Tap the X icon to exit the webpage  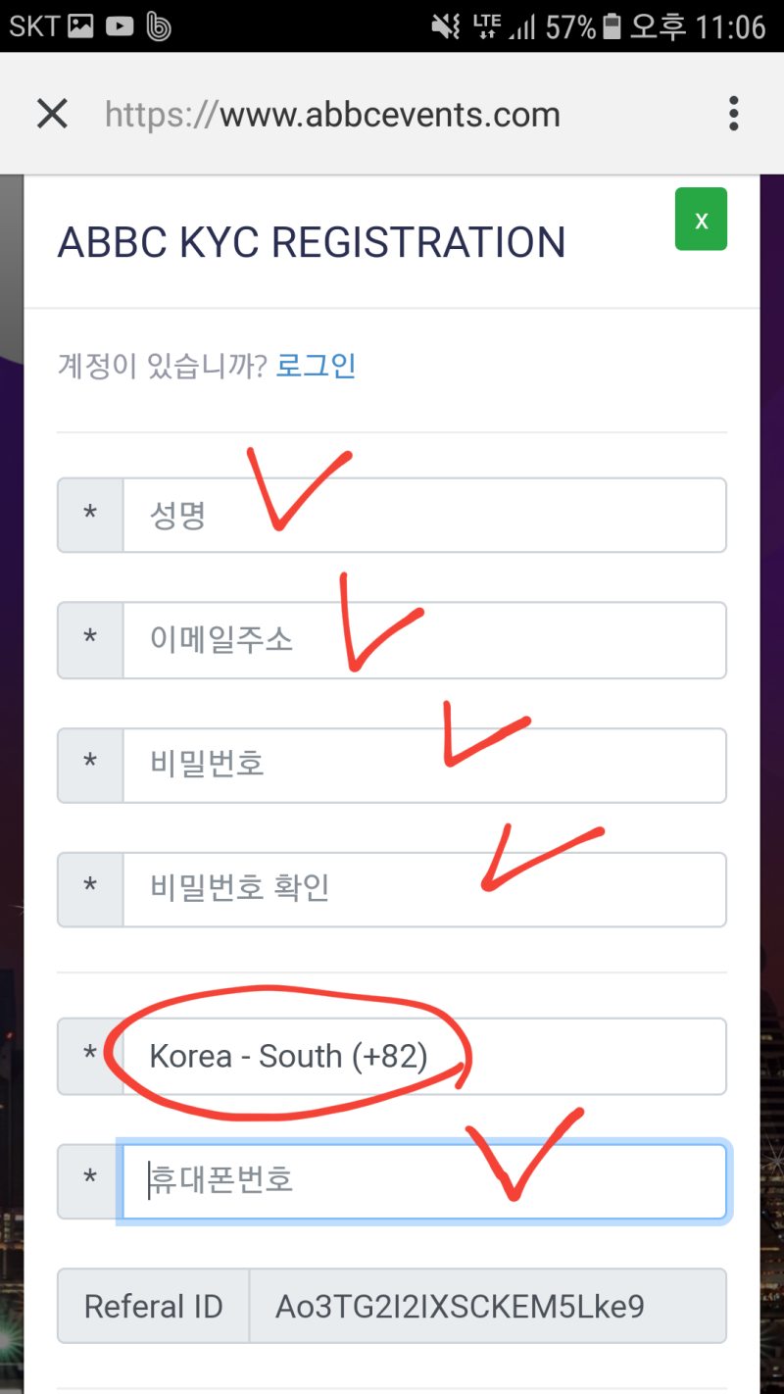(x=51, y=113)
